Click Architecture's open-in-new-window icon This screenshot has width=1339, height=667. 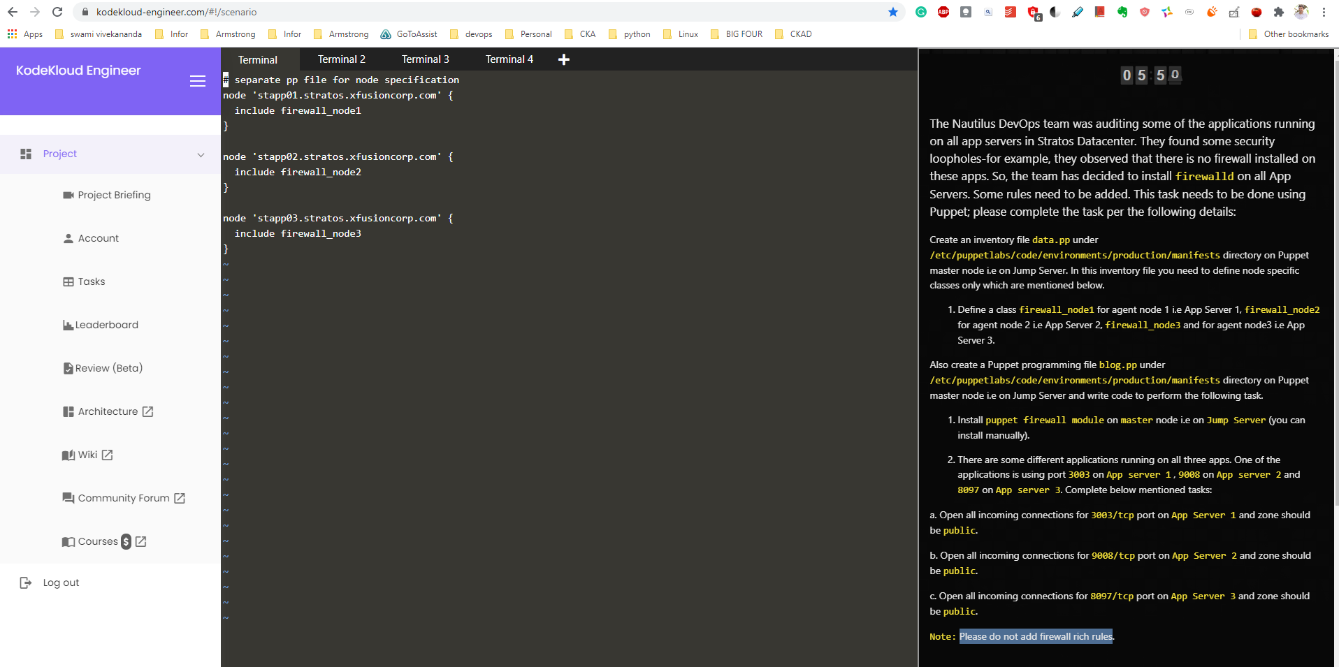click(147, 411)
